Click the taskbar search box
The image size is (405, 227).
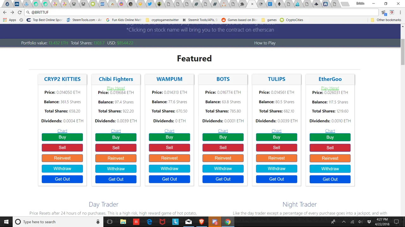click(x=59, y=222)
